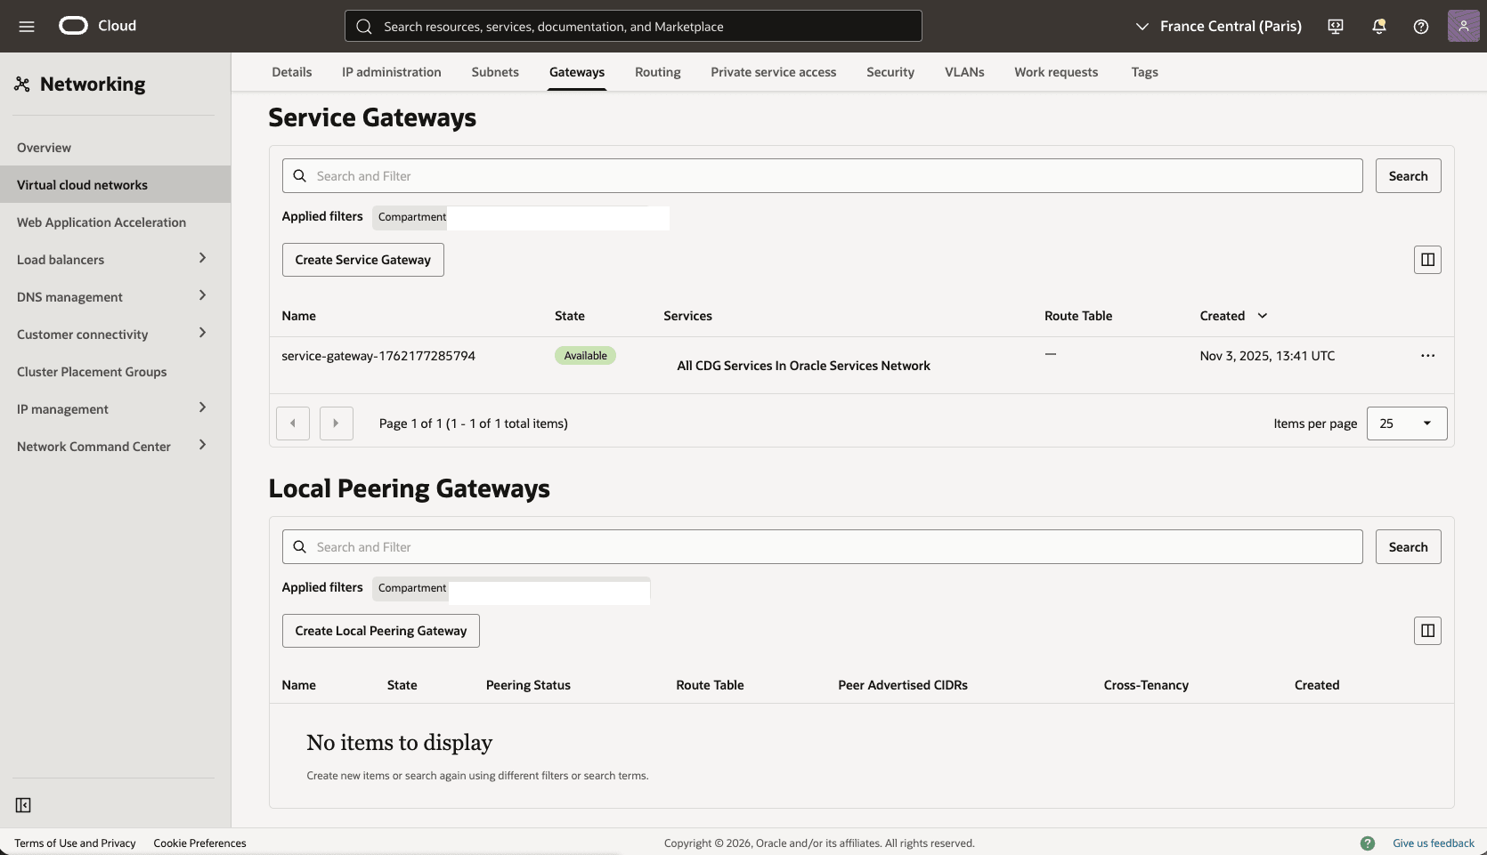Open actions menu for service-gateway-1762177285794 row
Viewport: 1487px width, 855px height.
(x=1428, y=355)
